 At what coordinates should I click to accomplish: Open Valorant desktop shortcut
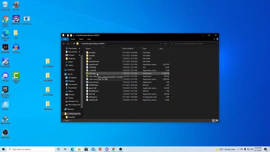pos(5,48)
